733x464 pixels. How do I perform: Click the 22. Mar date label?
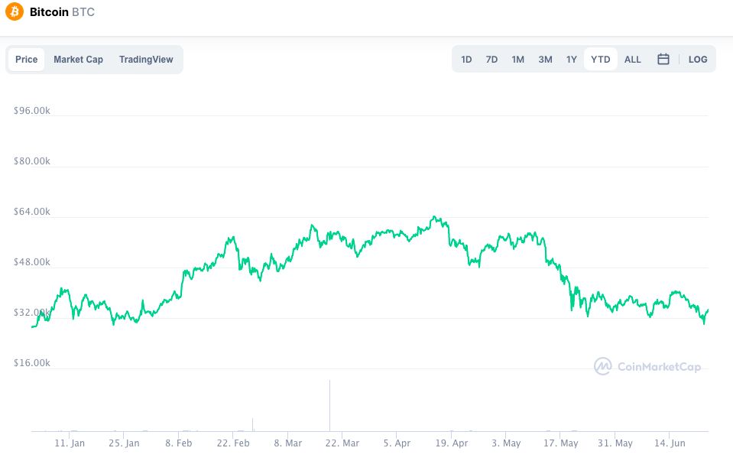[x=342, y=443]
